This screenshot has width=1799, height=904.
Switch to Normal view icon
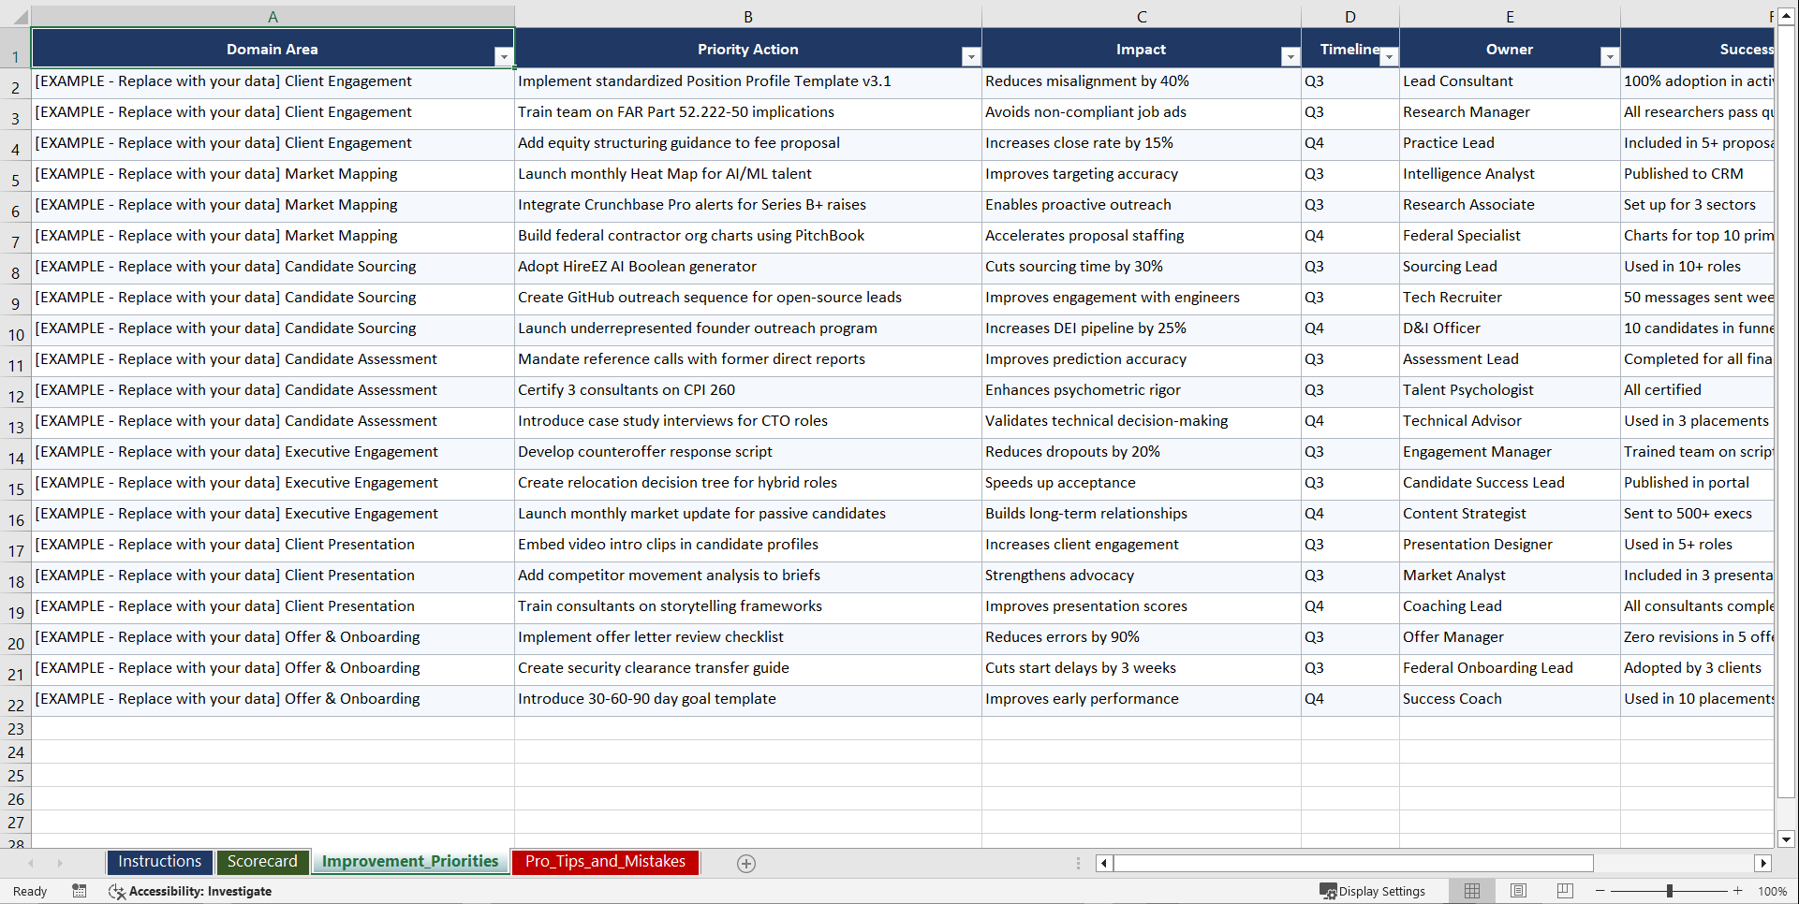click(x=1471, y=891)
